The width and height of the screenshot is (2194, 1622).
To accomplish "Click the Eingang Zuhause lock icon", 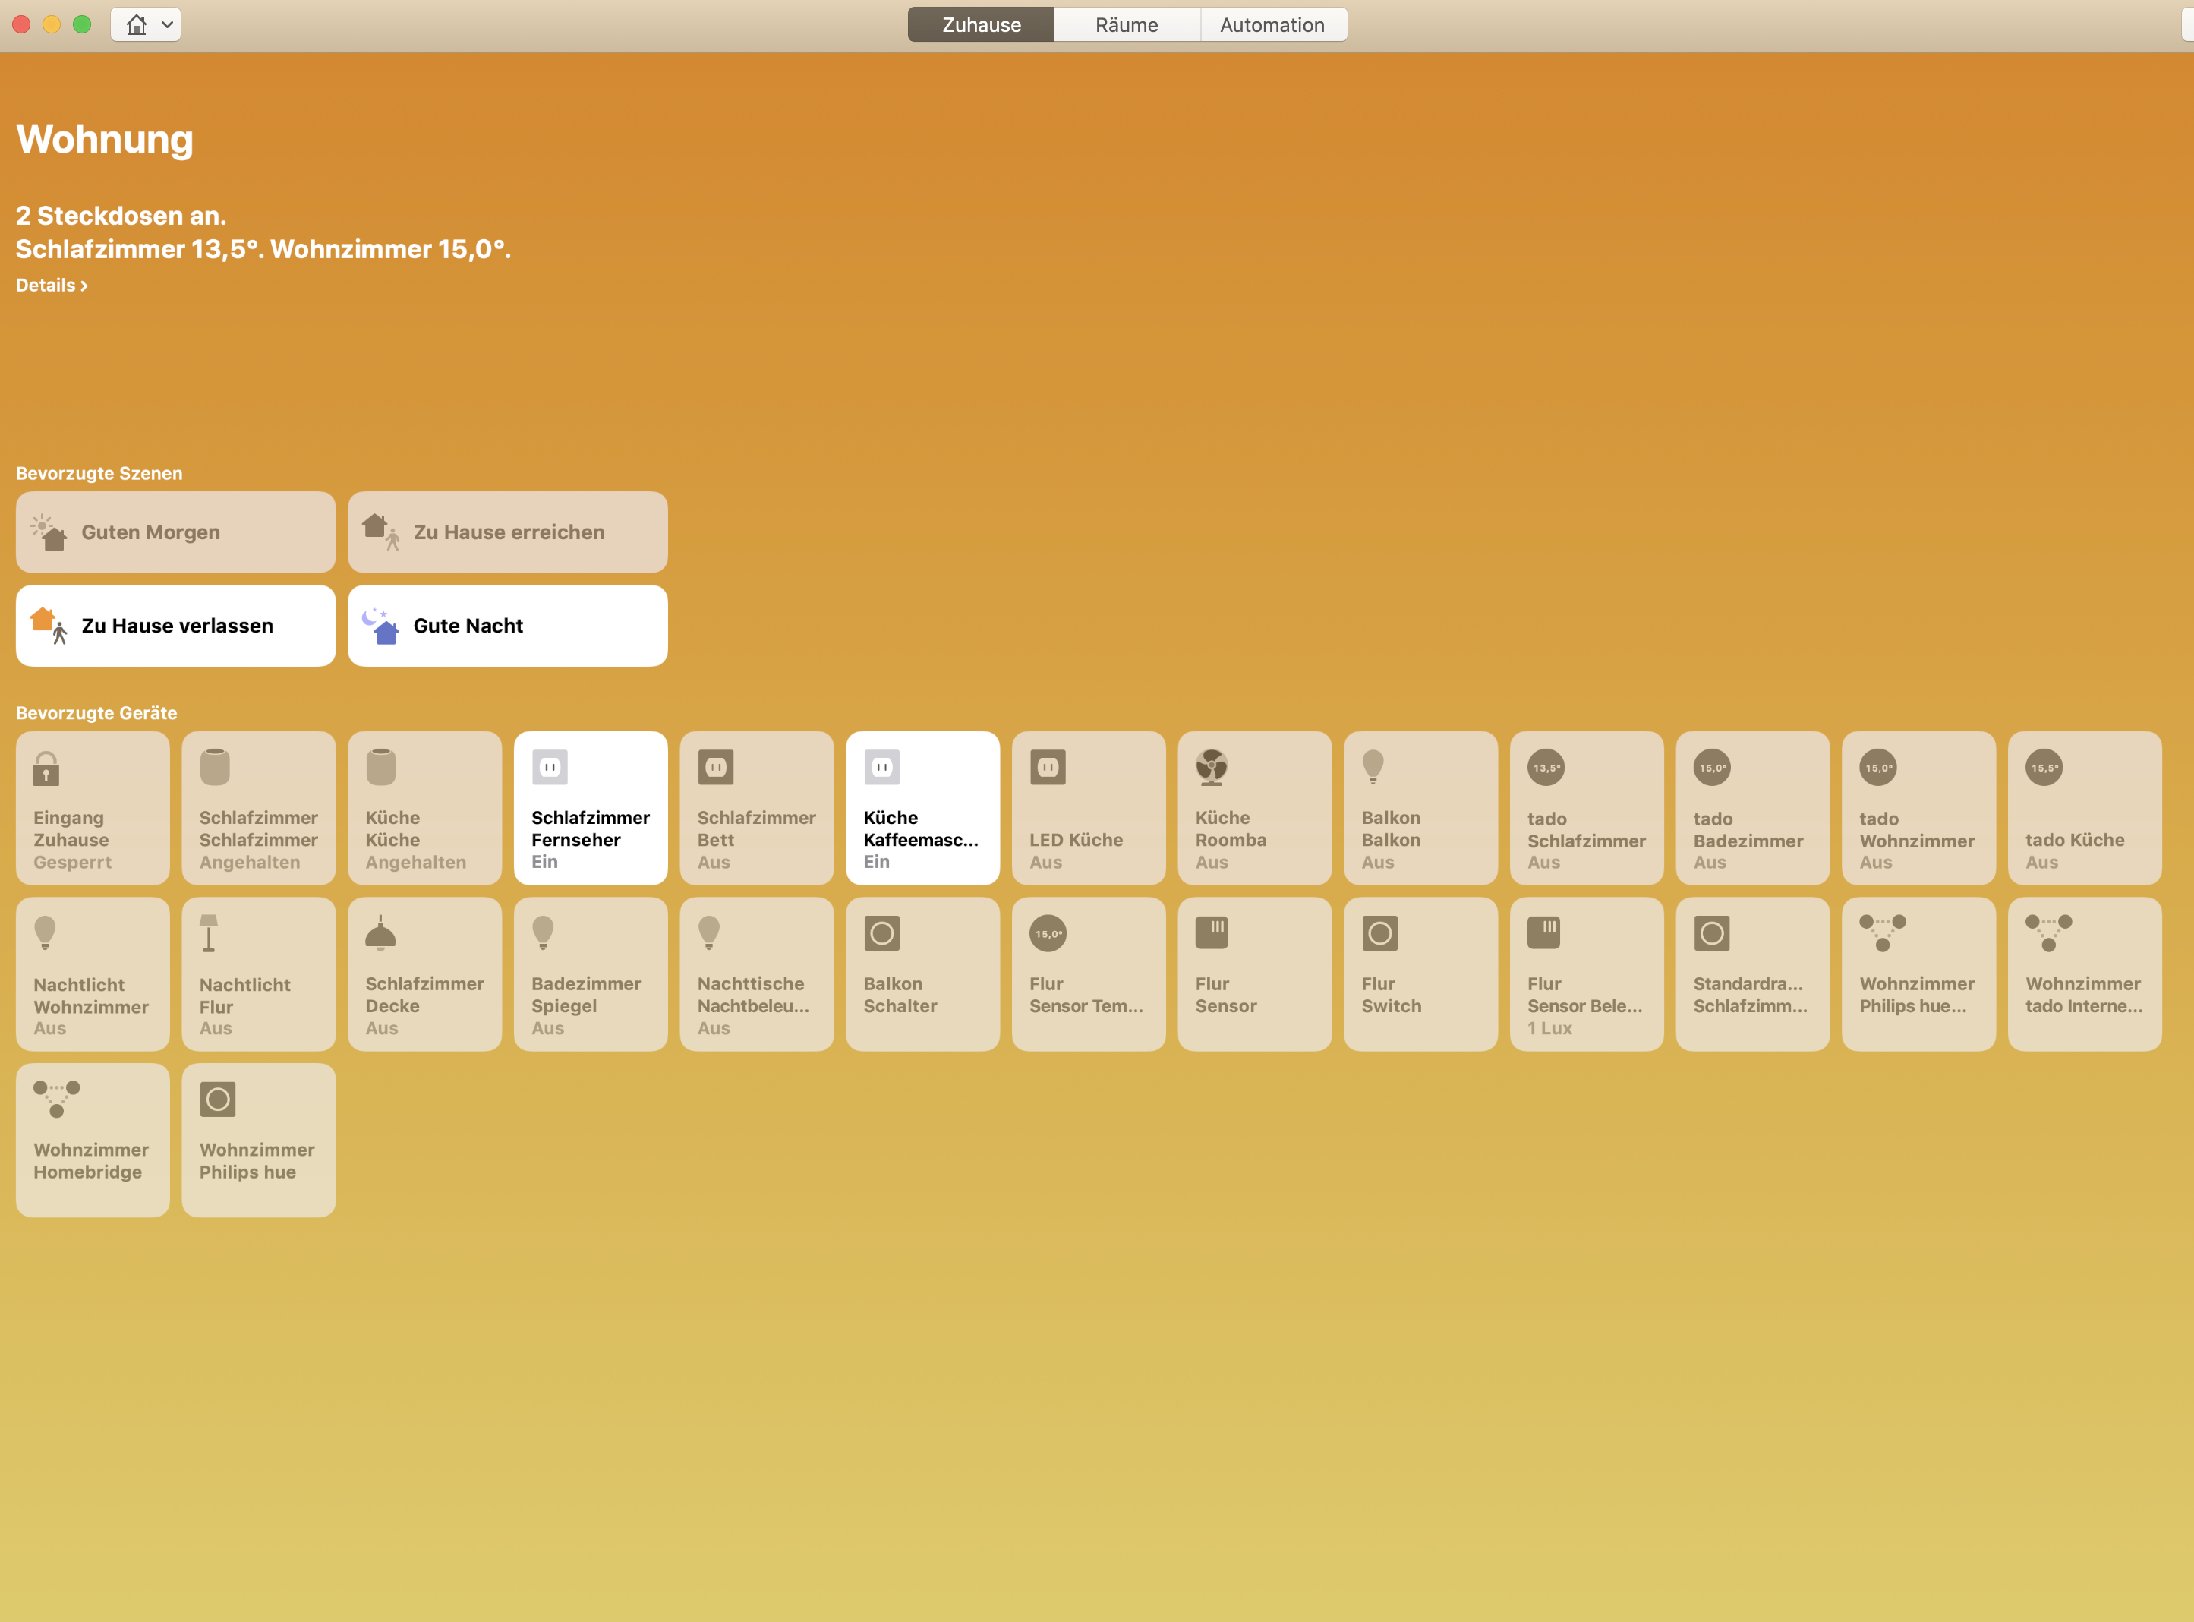I will pos(46,768).
